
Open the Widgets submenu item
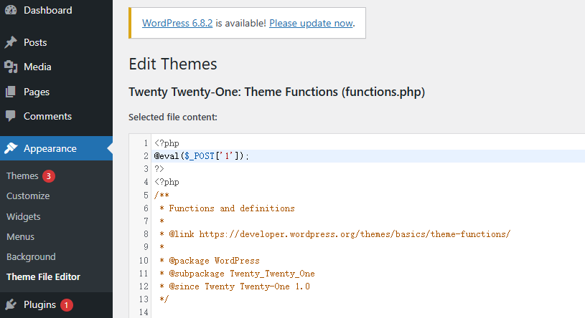(x=23, y=216)
